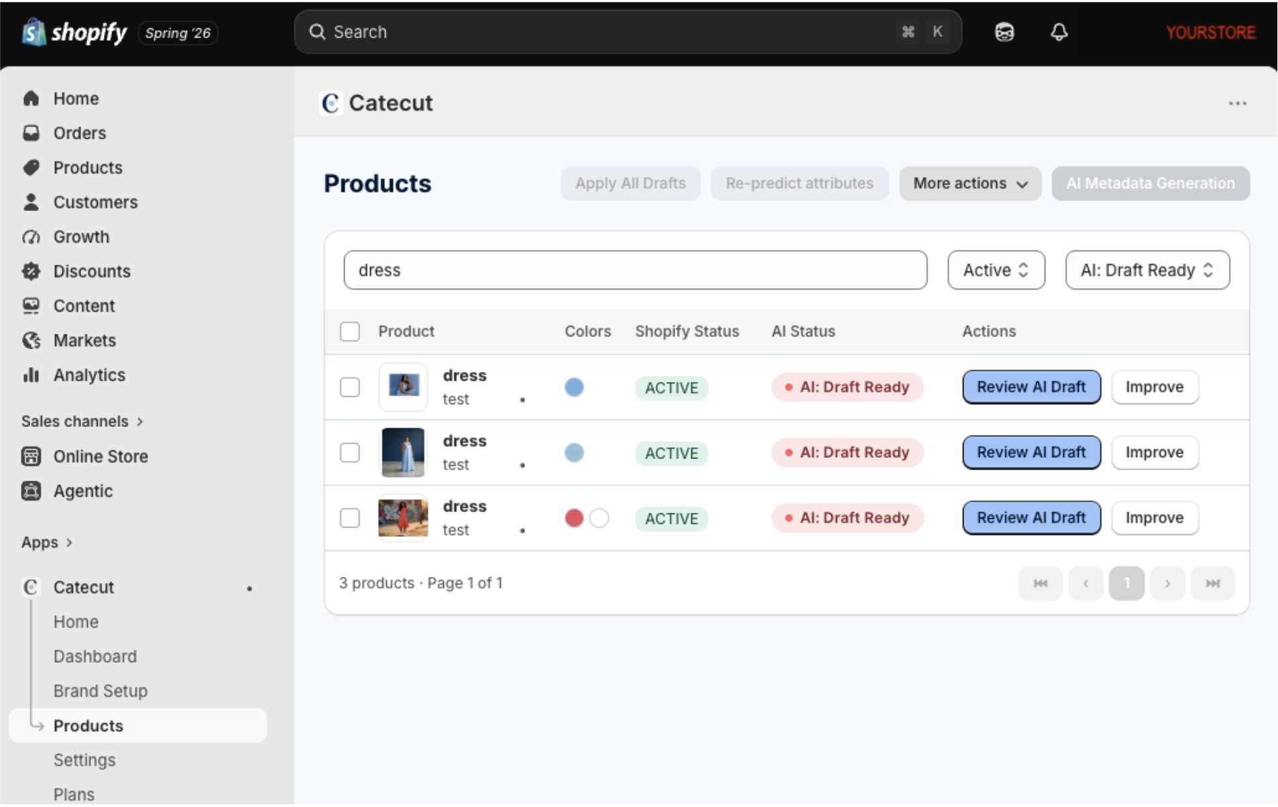Select Catecut Products submenu item
The width and height of the screenshot is (1278, 807).
point(137,726)
